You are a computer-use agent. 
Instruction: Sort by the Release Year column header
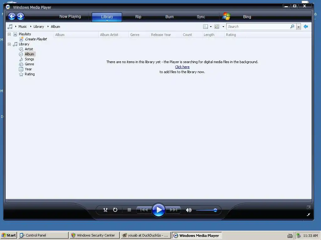[166, 35]
